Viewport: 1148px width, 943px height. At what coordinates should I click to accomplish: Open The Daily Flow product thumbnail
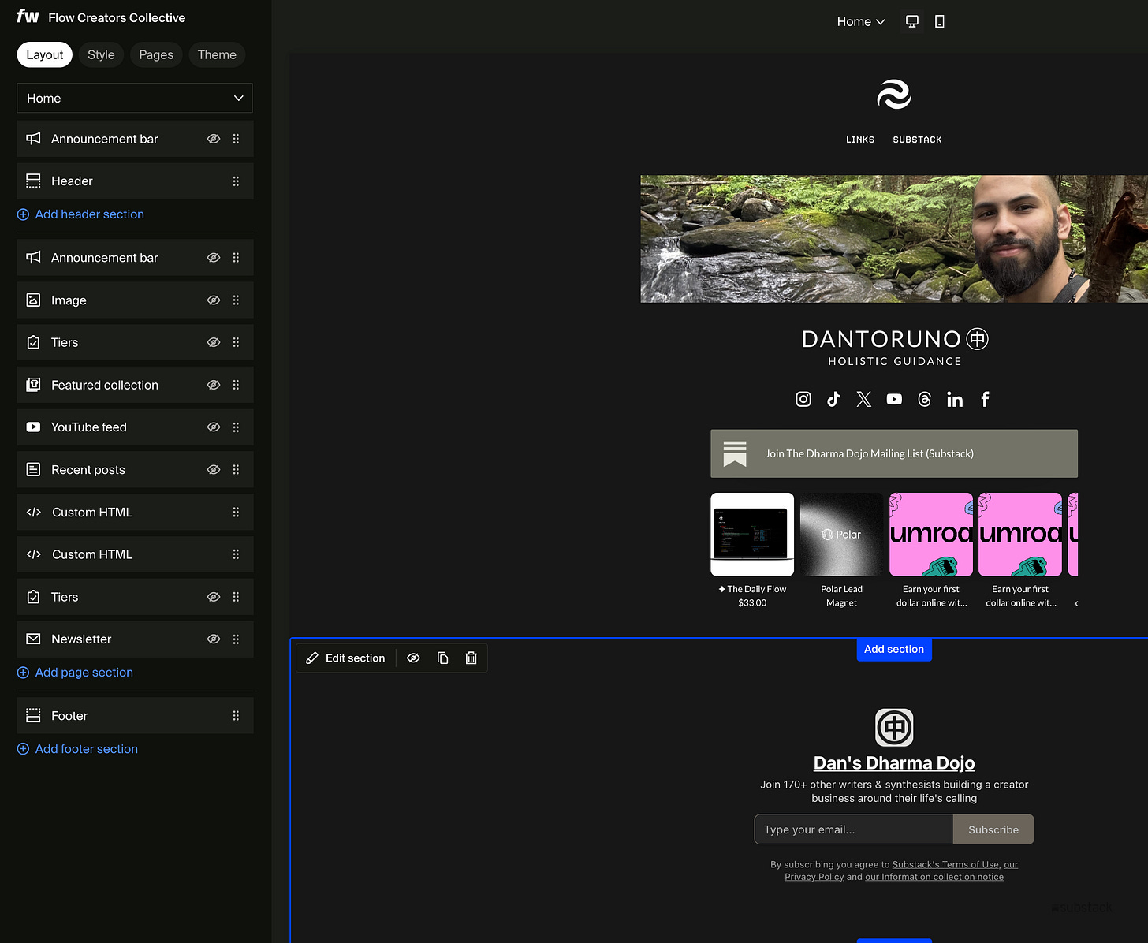pyautogui.click(x=752, y=535)
